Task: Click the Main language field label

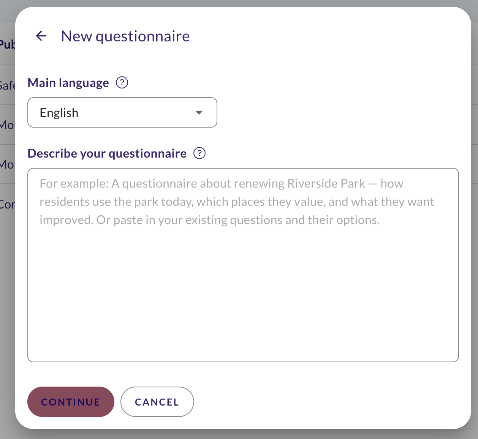Action: click(68, 82)
